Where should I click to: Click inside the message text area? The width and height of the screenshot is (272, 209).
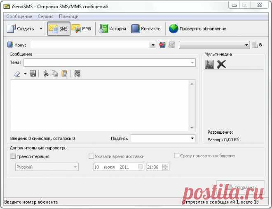click(99, 106)
